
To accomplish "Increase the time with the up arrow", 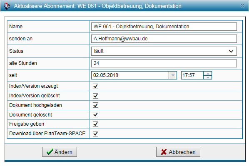I will [x=208, y=74].
